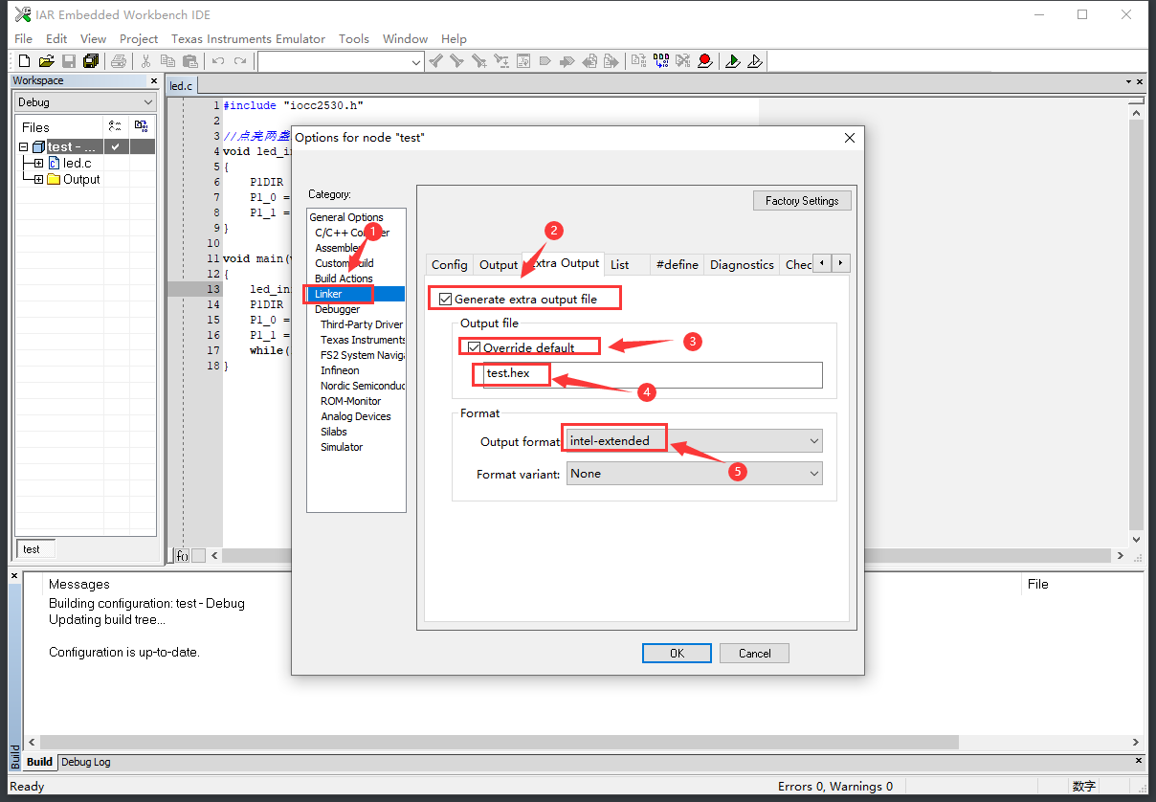Click the Toggle Breakpoint red icon
1156x802 pixels.
point(705,61)
